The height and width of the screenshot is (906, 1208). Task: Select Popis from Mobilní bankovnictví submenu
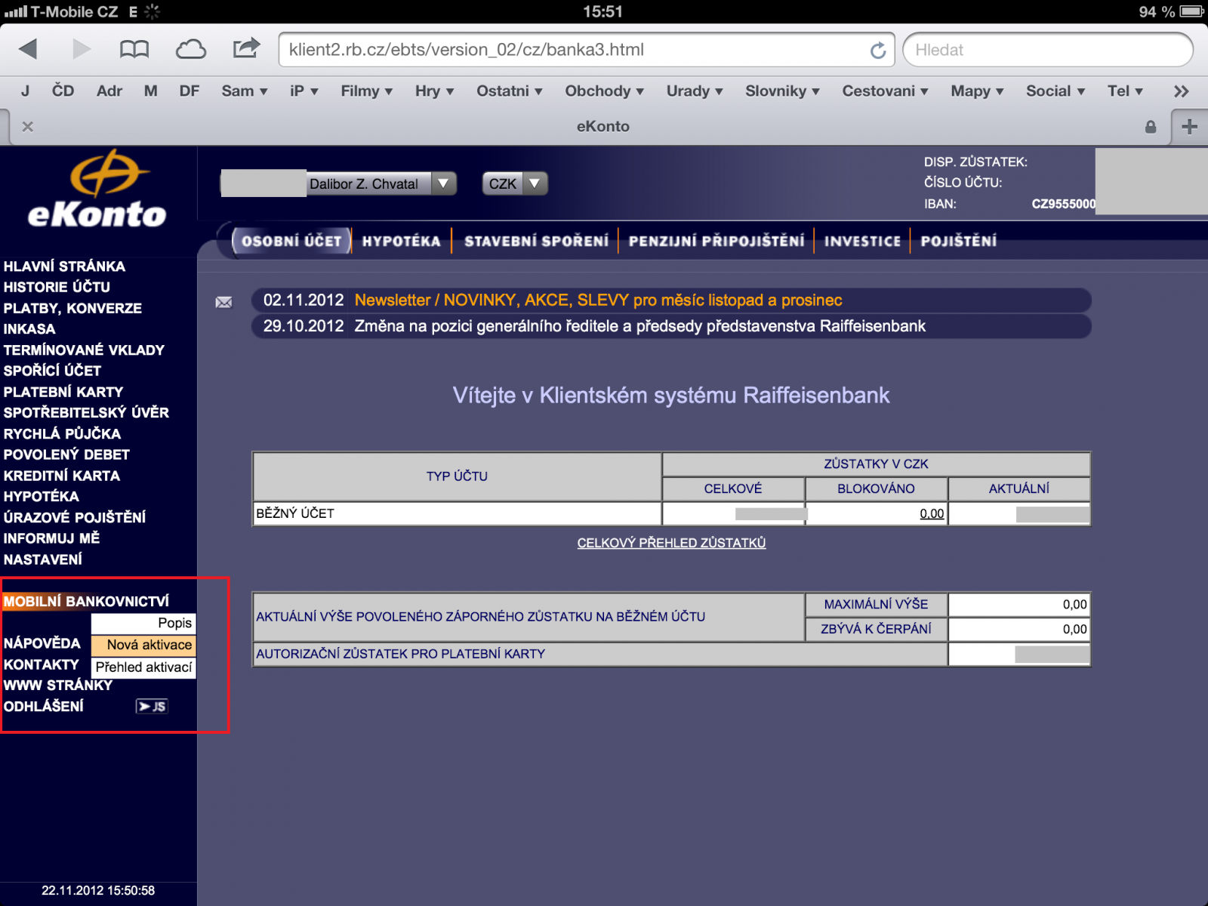143,623
